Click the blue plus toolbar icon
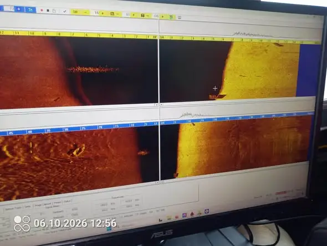This screenshot has height=246, width=327. [x=19, y=9]
